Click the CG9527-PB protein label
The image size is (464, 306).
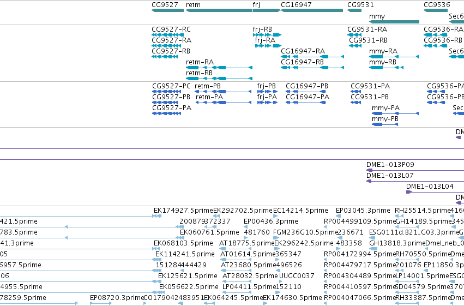pos(171,97)
